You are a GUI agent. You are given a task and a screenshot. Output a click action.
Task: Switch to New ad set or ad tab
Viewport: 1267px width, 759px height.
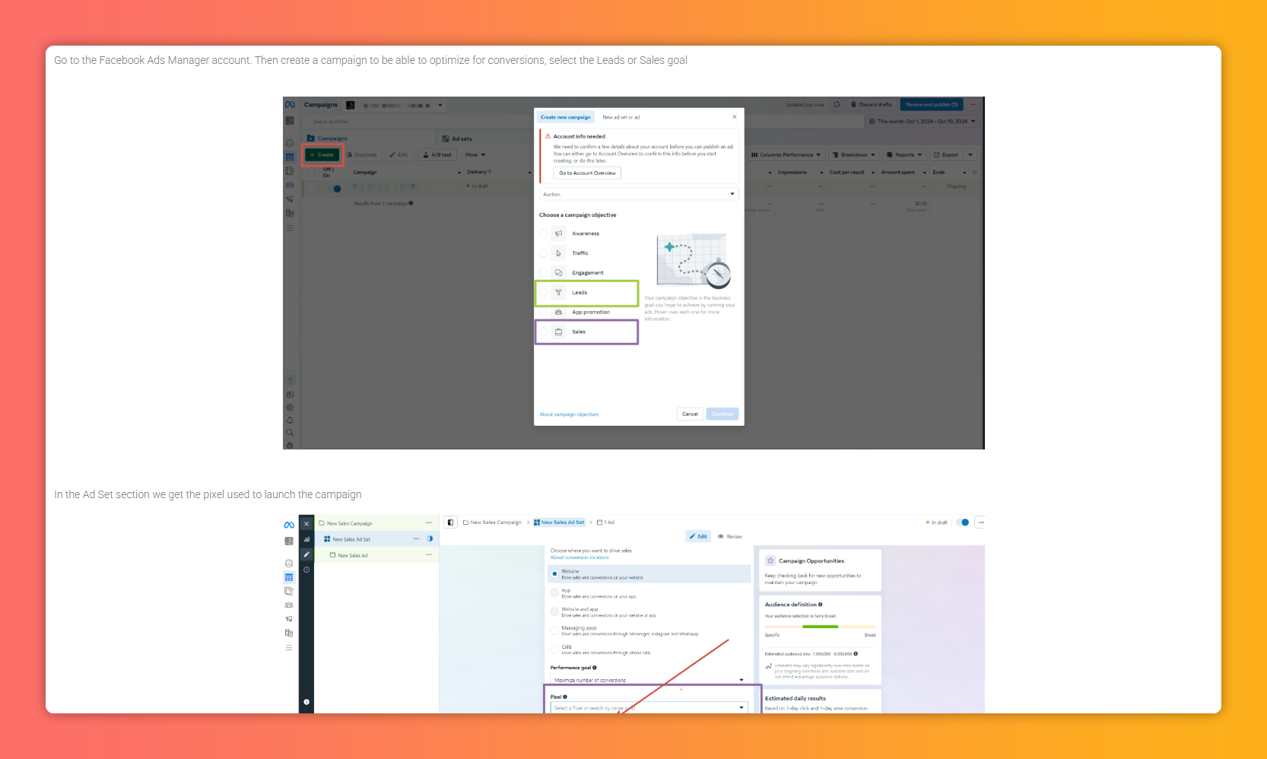click(x=621, y=117)
